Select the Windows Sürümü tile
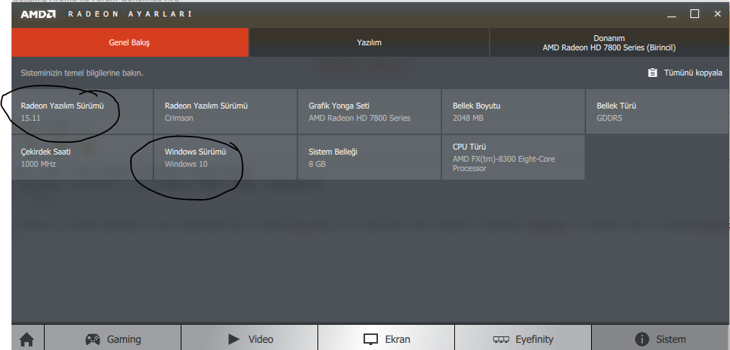This screenshot has width=730, height=350. [x=225, y=157]
